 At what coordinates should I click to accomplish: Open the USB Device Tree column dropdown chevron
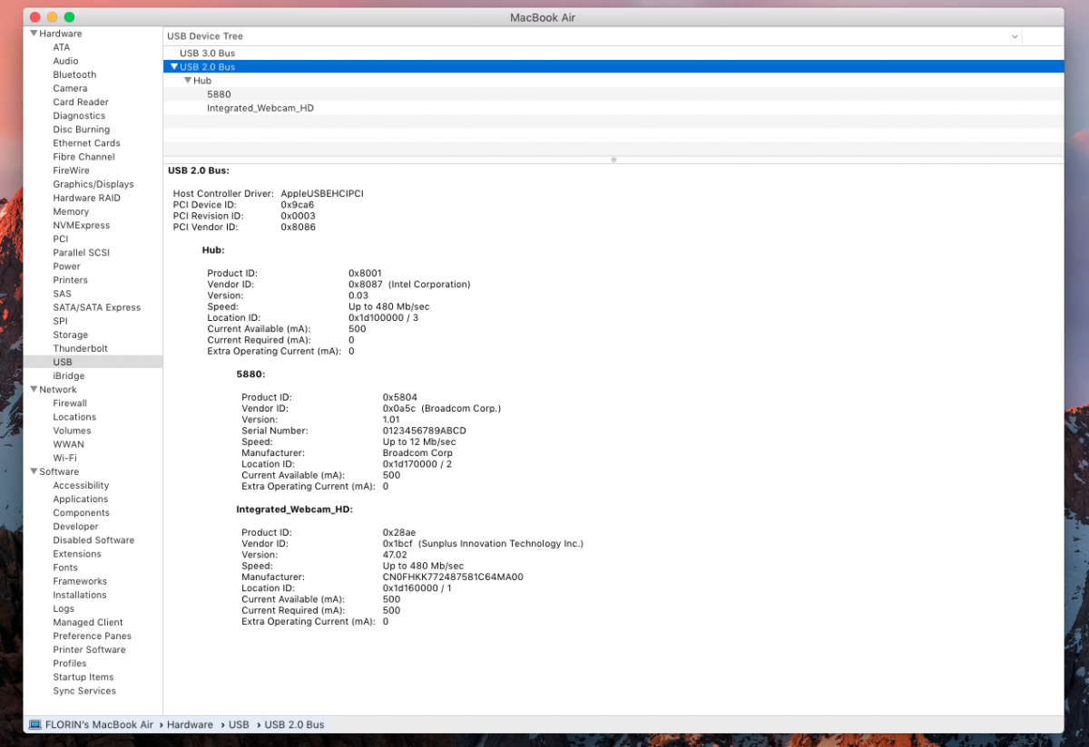(x=1015, y=36)
